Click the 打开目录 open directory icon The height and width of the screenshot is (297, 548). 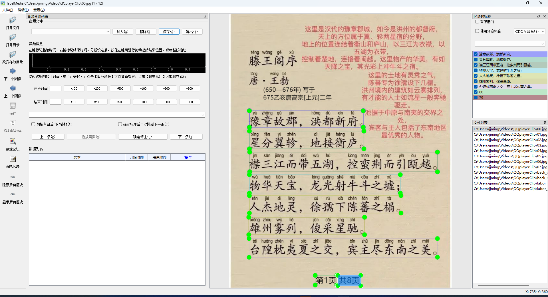pyautogui.click(x=13, y=37)
